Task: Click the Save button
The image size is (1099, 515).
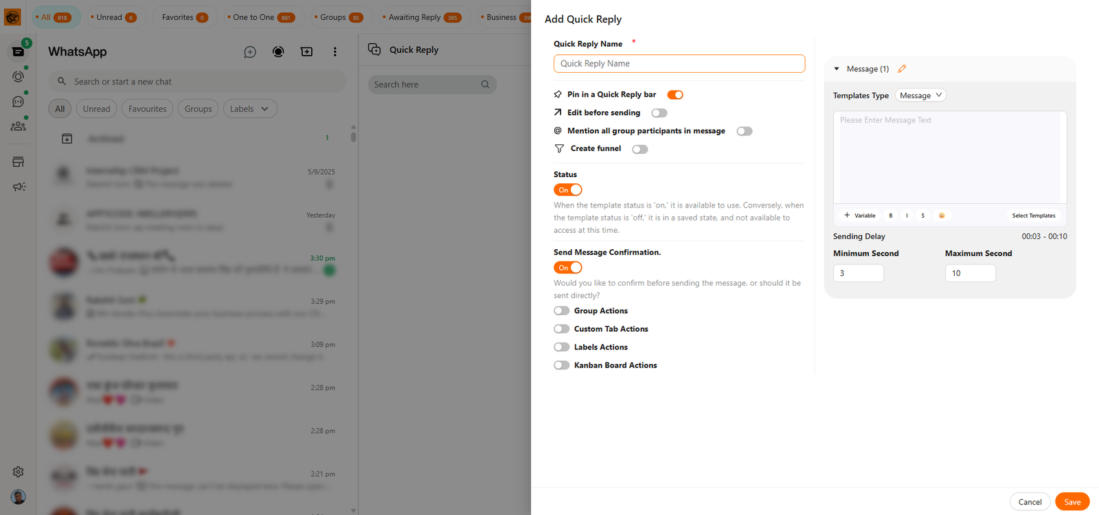Action: click(x=1072, y=502)
